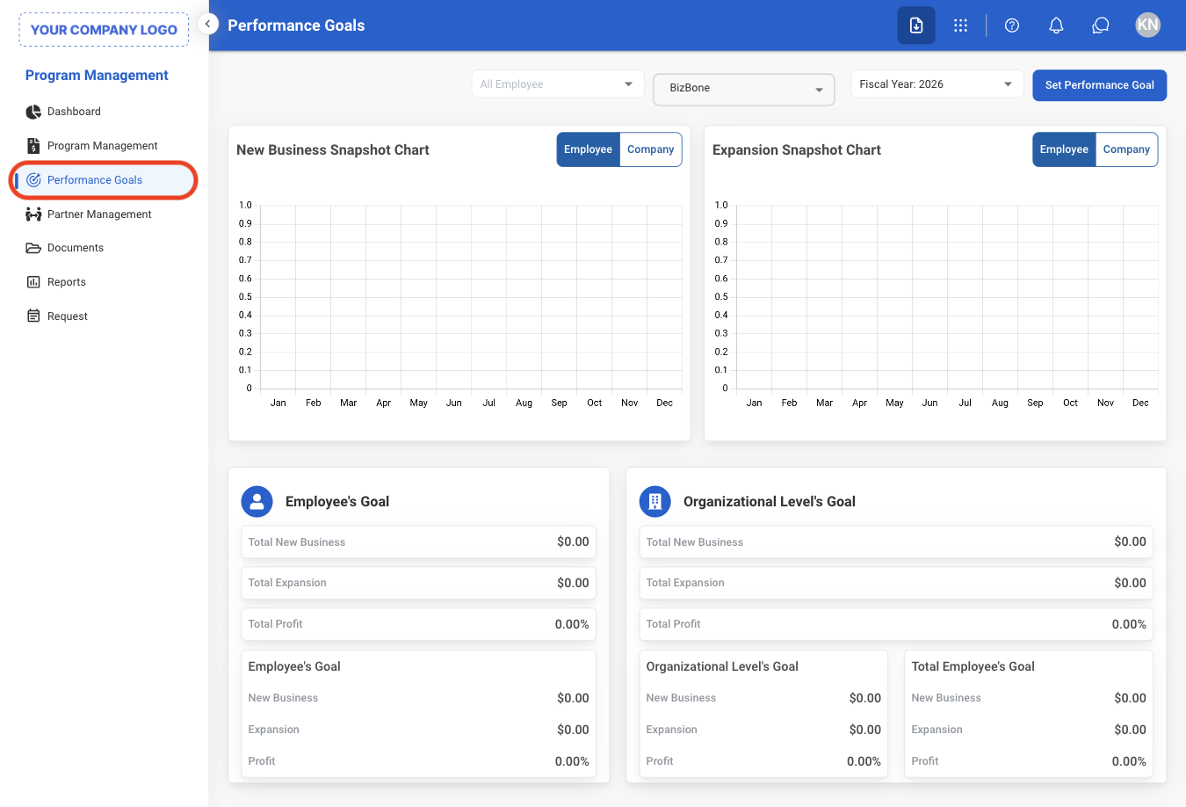This screenshot has height=807, width=1186.
Task: Click the Dashboard pie chart icon
Action: [x=33, y=112]
